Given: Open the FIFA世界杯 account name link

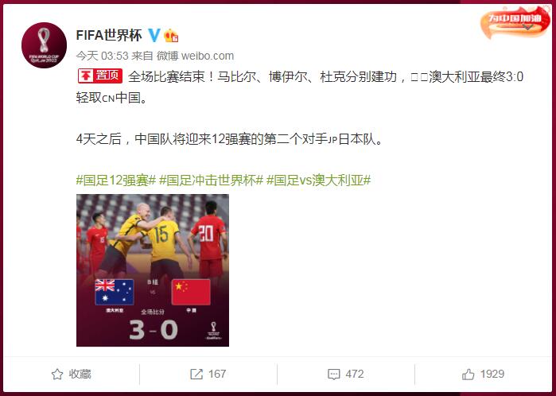Looking at the screenshot, I should (109, 35).
